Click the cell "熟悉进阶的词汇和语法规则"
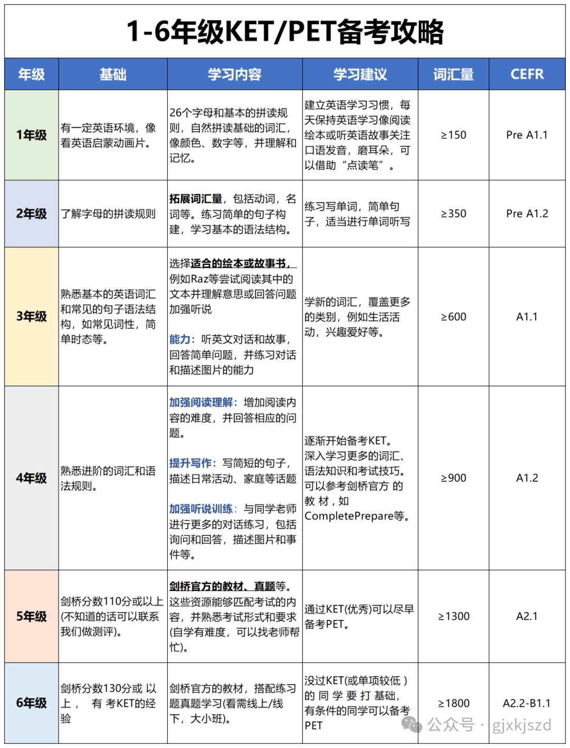 coord(113,478)
